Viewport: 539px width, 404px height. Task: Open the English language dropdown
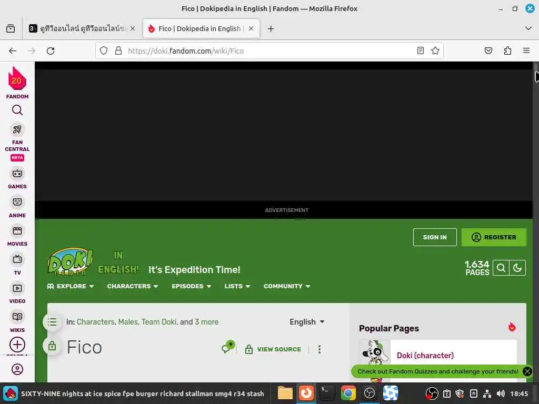pyautogui.click(x=307, y=322)
